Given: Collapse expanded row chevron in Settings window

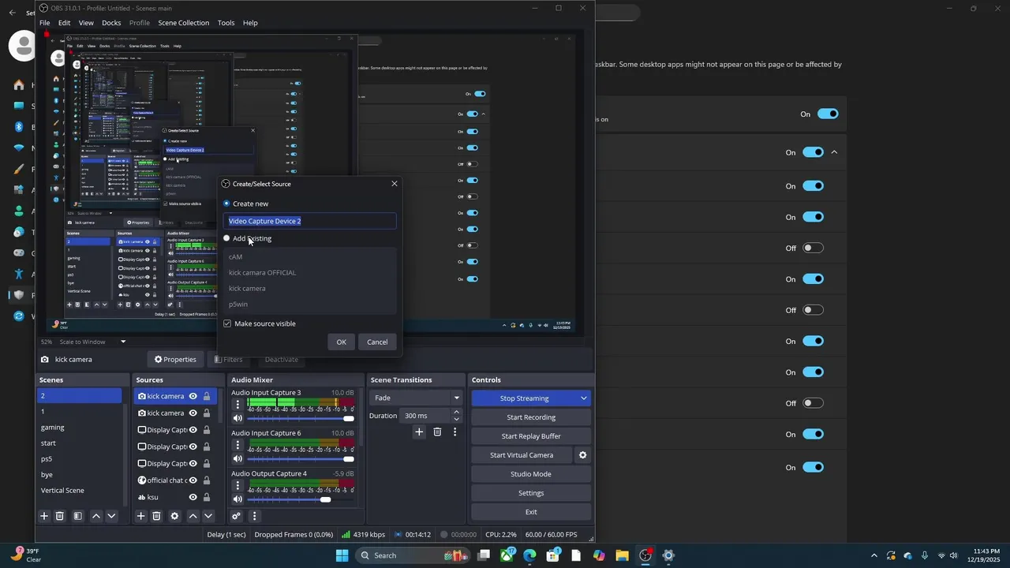Looking at the screenshot, I should click(834, 152).
